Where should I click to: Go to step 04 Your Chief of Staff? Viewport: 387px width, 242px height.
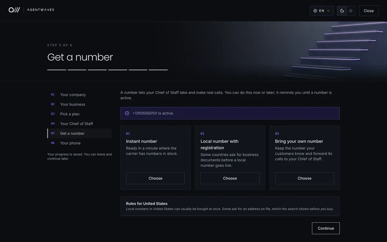coord(79,124)
